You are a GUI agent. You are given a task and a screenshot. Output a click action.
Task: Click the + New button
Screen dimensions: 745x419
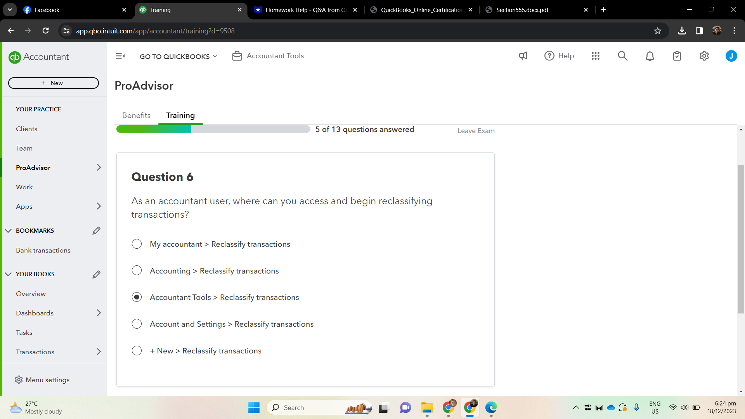pos(53,83)
